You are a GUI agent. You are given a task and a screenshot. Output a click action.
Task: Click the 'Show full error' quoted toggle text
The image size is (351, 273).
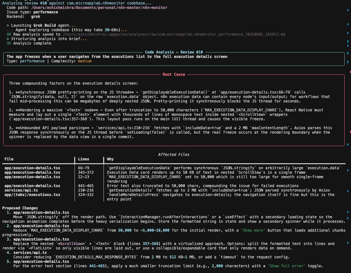(x=287, y=266)
